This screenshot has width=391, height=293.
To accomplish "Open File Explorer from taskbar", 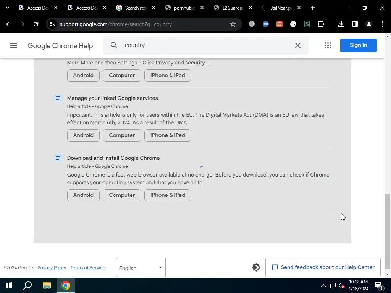I will (47, 285).
